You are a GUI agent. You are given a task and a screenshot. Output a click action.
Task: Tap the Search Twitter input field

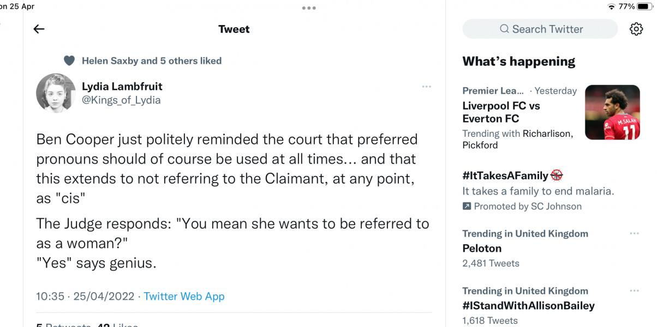[x=540, y=29]
